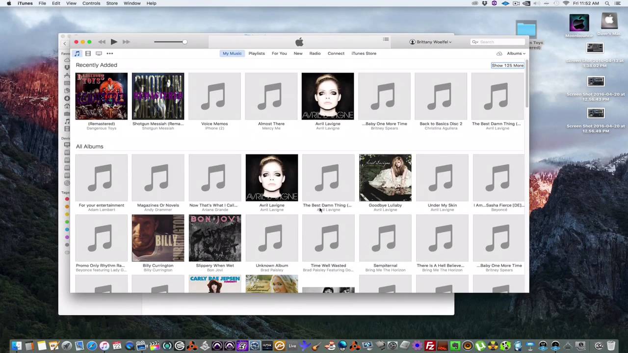Open the Shotgun Messiah album in Recently Added

coord(158,96)
